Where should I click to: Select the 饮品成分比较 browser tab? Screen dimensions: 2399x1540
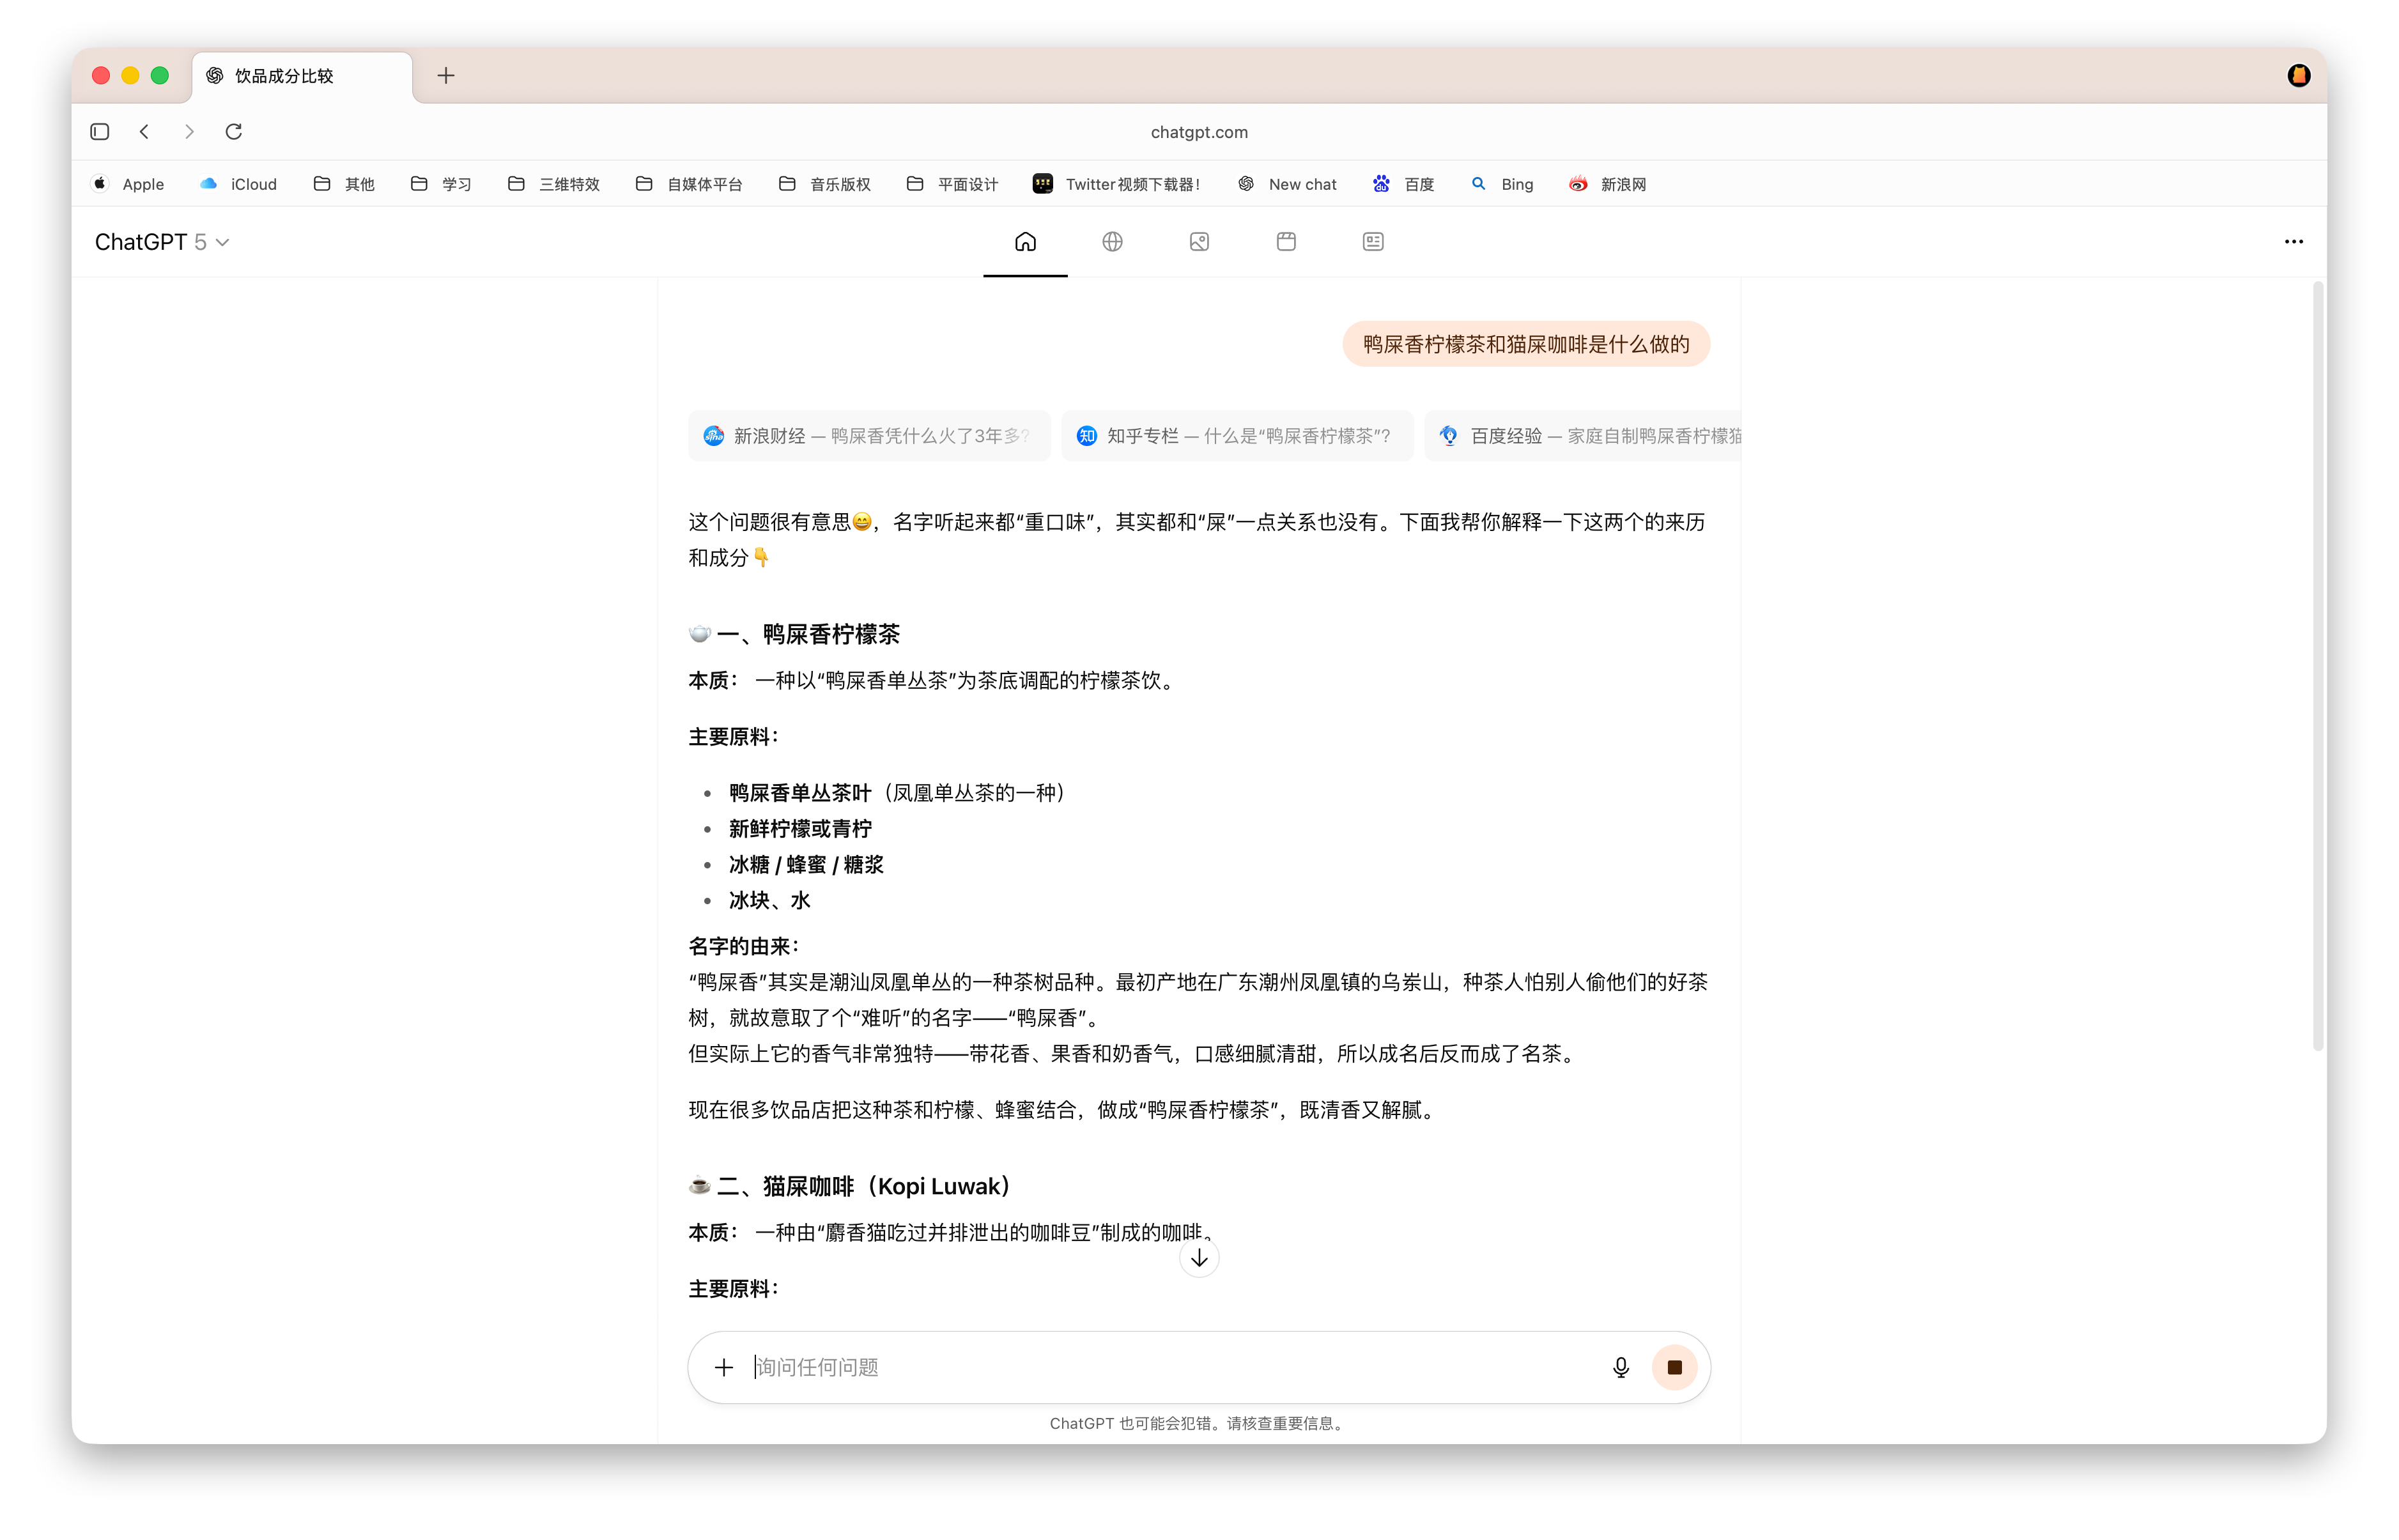[x=300, y=76]
